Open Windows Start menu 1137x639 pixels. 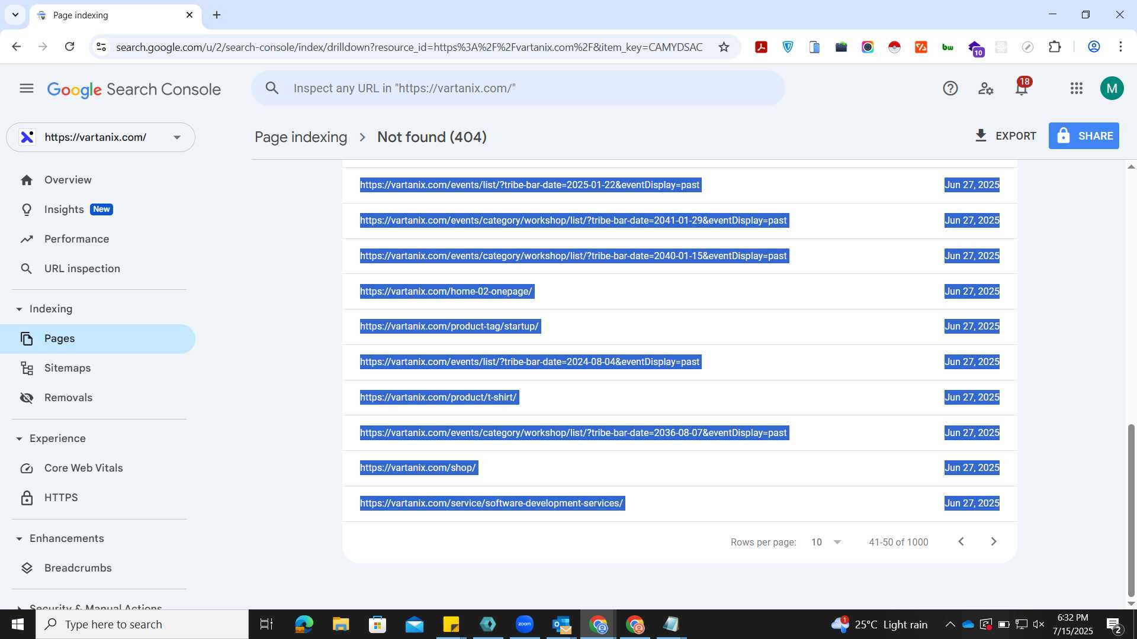pos(18,624)
